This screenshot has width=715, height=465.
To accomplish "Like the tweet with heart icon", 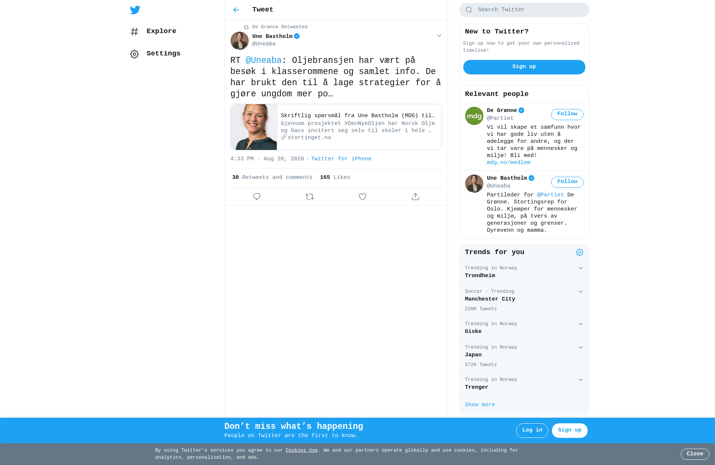I will [x=362, y=196].
